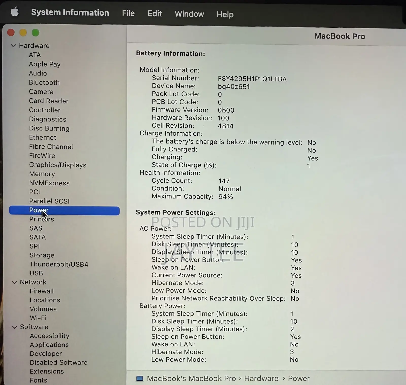Select Thunderbolt/USB4 in the sidebar
406x385 pixels.
pyautogui.click(x=59, y=264)
